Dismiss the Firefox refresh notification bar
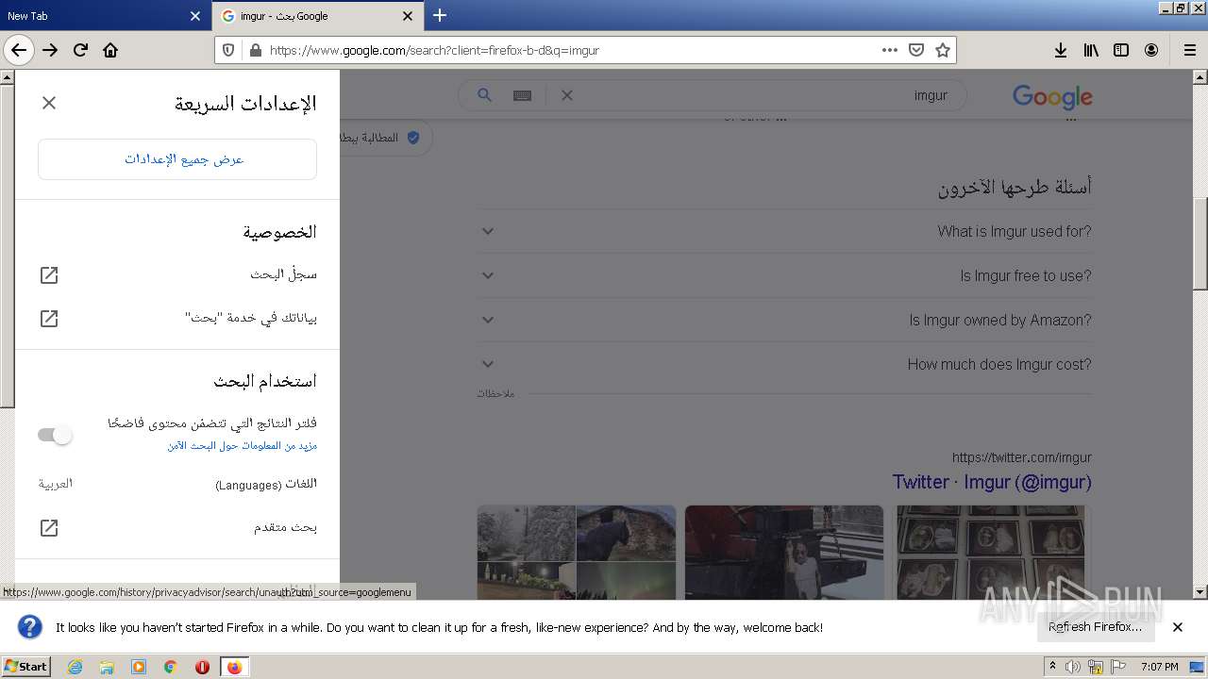 pyautogui.click(x=1178, y=627)
